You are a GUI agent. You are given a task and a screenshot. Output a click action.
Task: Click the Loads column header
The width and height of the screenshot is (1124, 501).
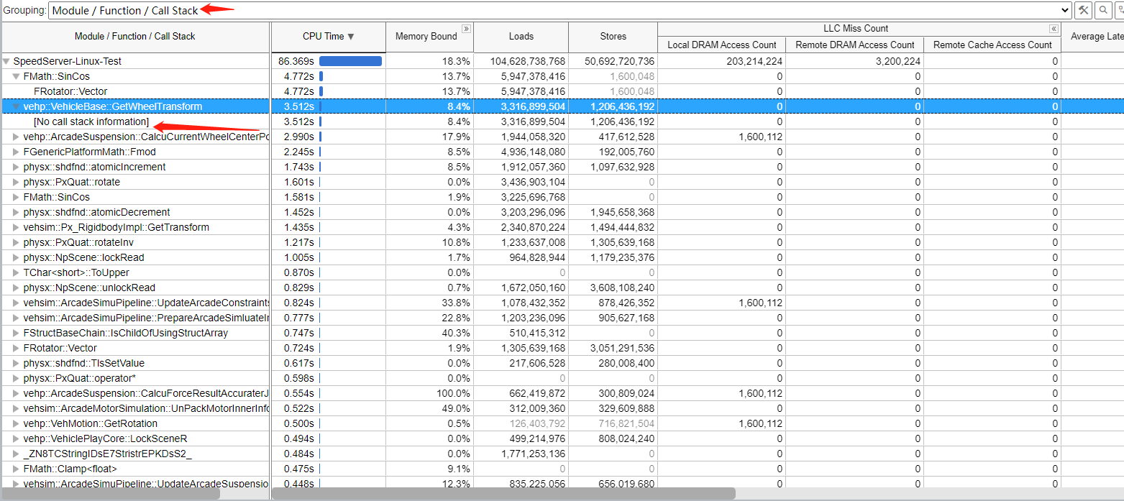(521, 37)
